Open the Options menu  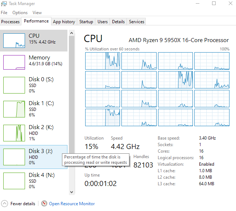pyautogui.click(x=20, y=13)
